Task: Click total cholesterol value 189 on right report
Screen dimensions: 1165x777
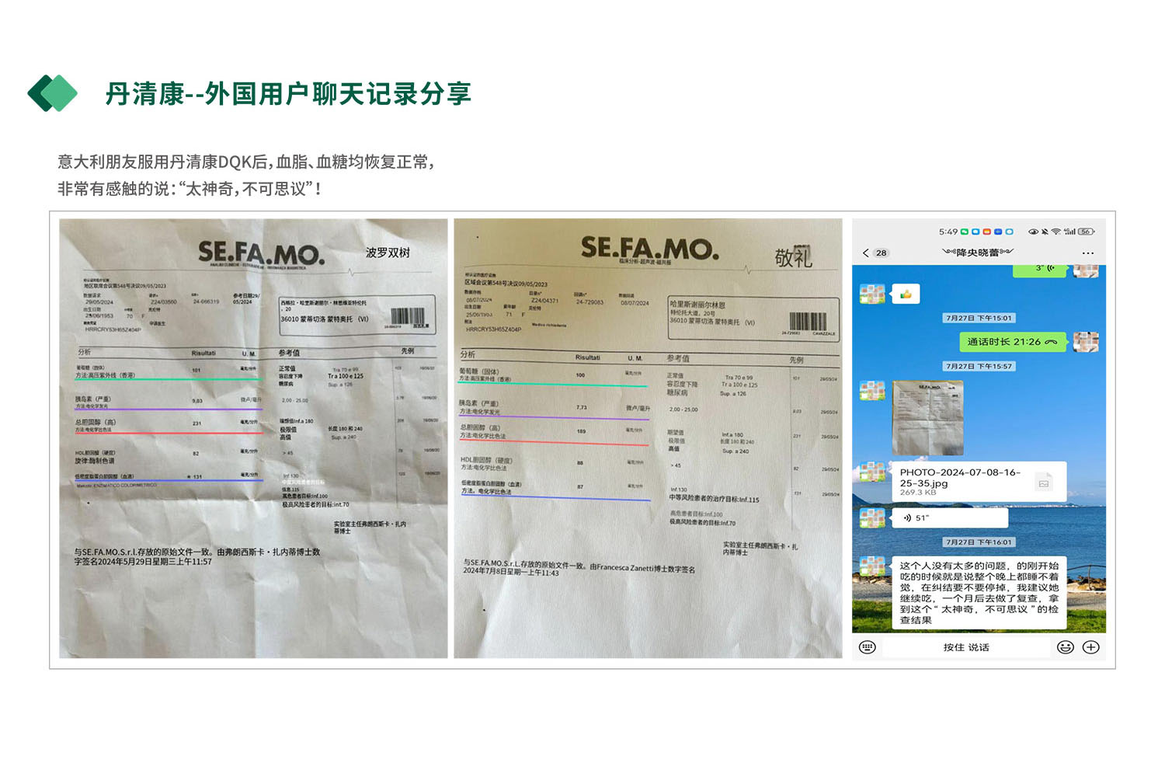Action: (581, 431)
